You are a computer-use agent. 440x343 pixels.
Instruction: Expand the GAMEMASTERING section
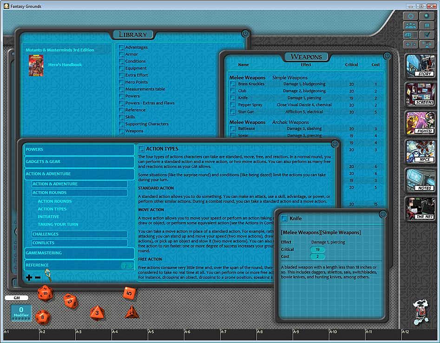click(x=79, y=253)
